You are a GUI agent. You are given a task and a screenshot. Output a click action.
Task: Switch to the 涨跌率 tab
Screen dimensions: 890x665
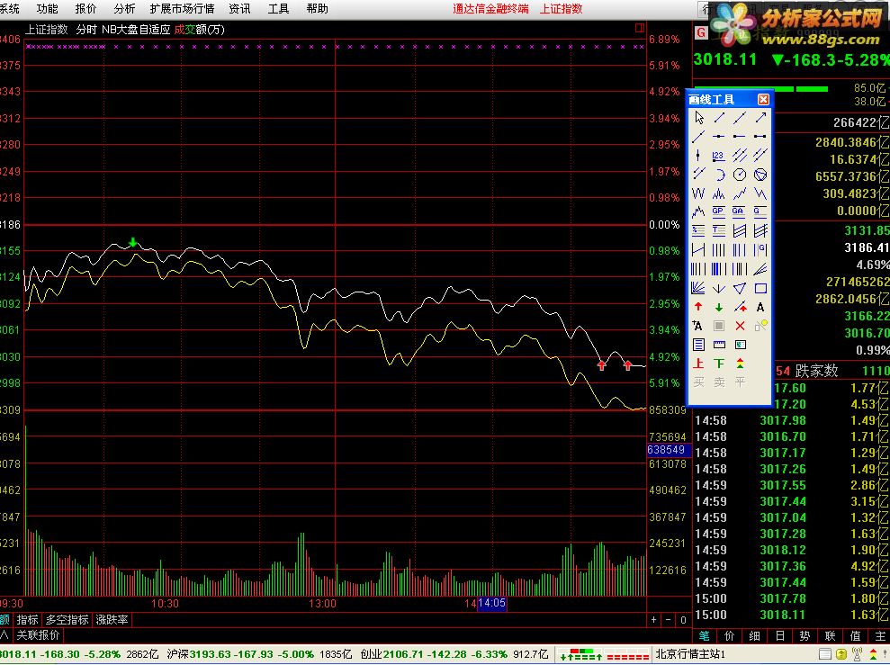(112, 620)
